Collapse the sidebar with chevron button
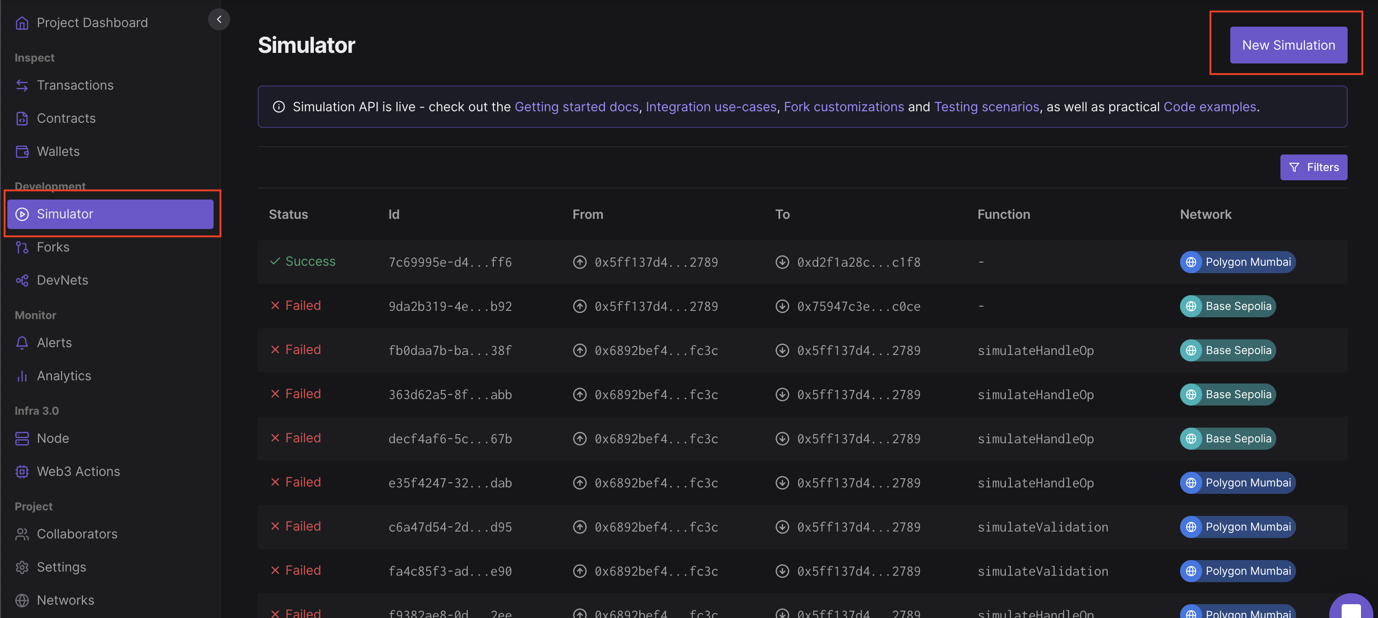 [219, 20]
